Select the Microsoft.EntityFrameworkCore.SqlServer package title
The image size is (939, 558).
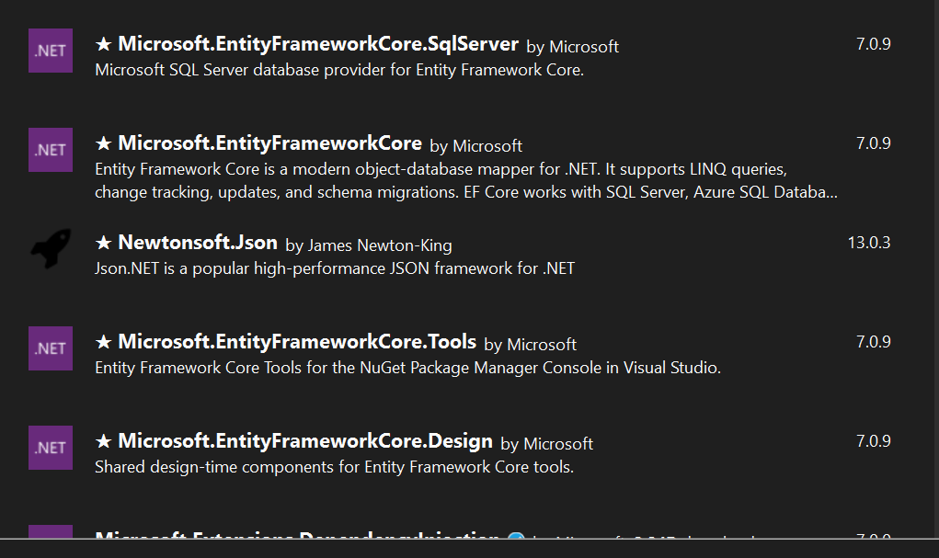[318, 44]
